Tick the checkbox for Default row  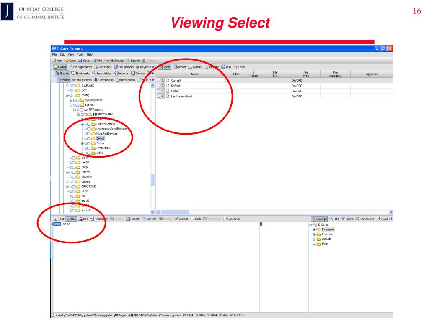[x=158, y=86]
